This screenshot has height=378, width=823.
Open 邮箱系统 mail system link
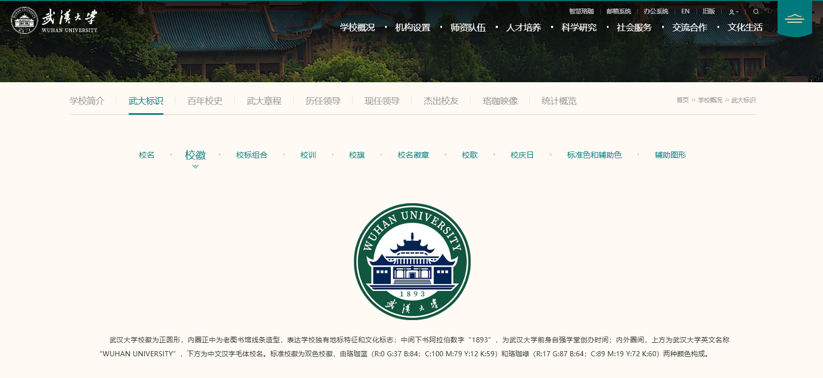point(619,11)
